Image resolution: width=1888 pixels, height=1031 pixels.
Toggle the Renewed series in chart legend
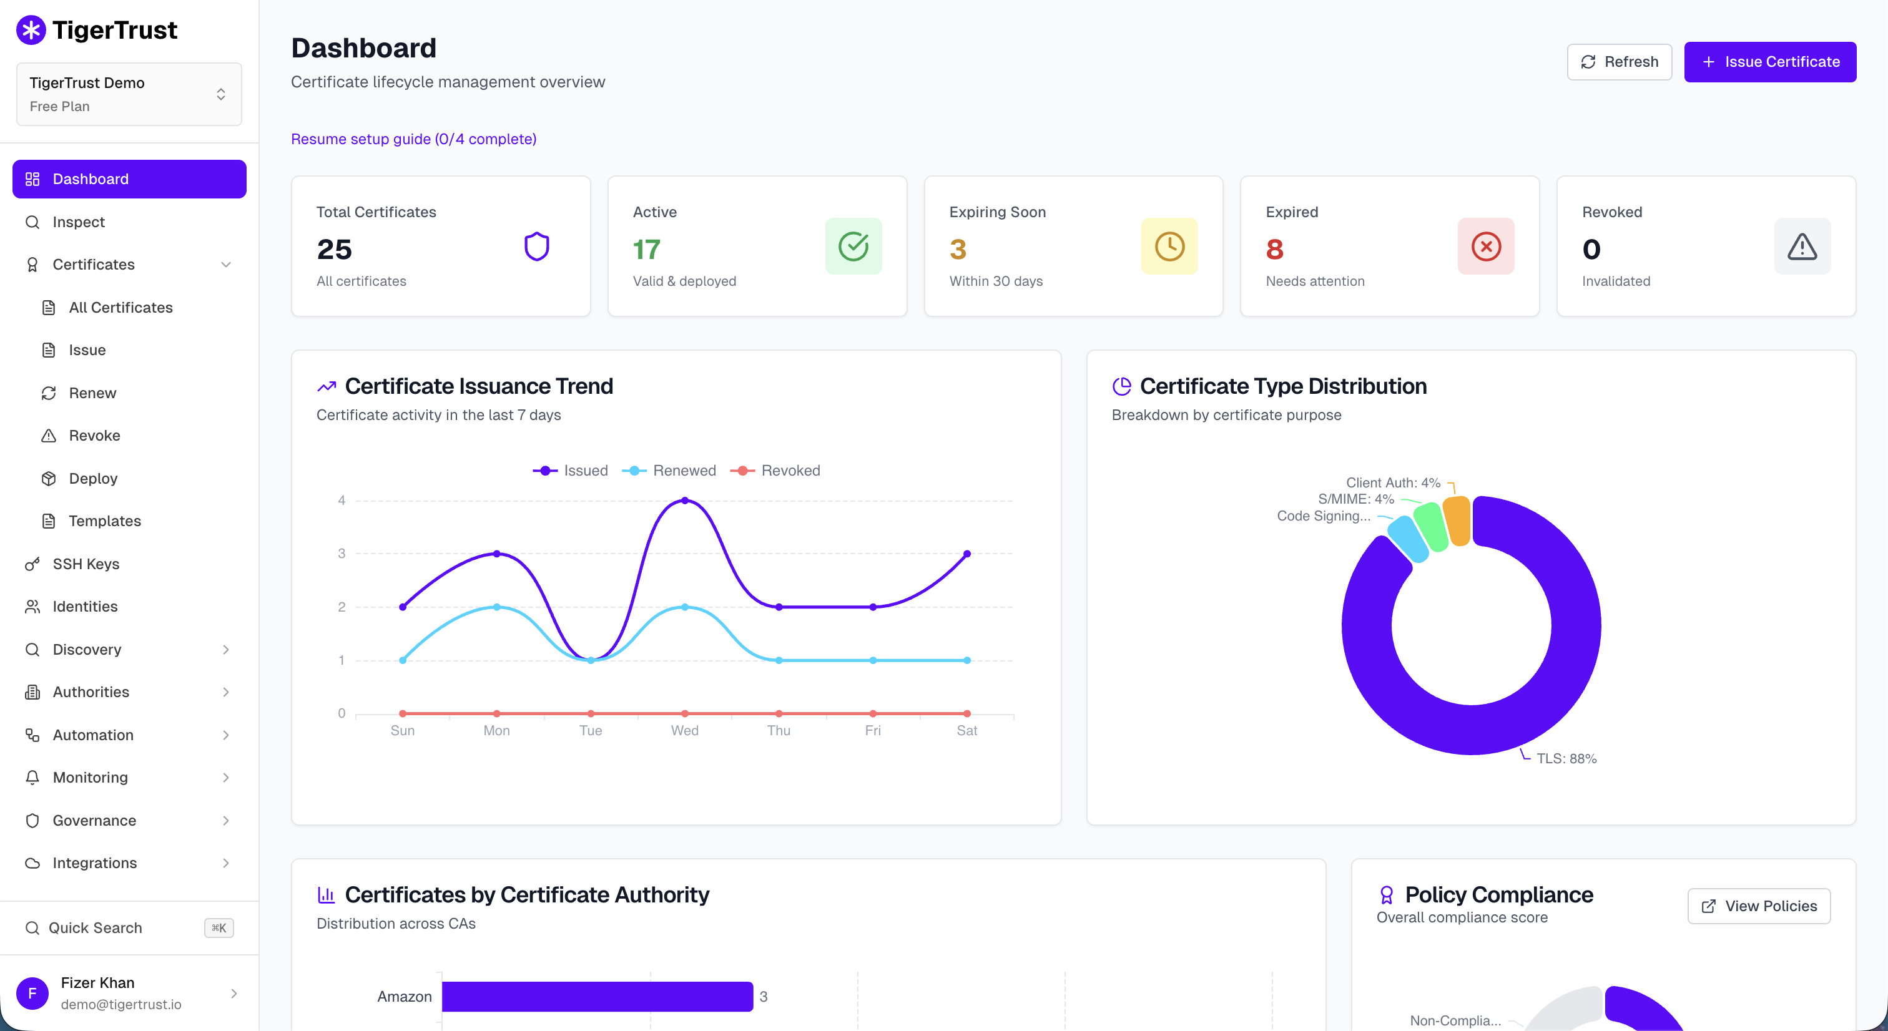point(669,471)
